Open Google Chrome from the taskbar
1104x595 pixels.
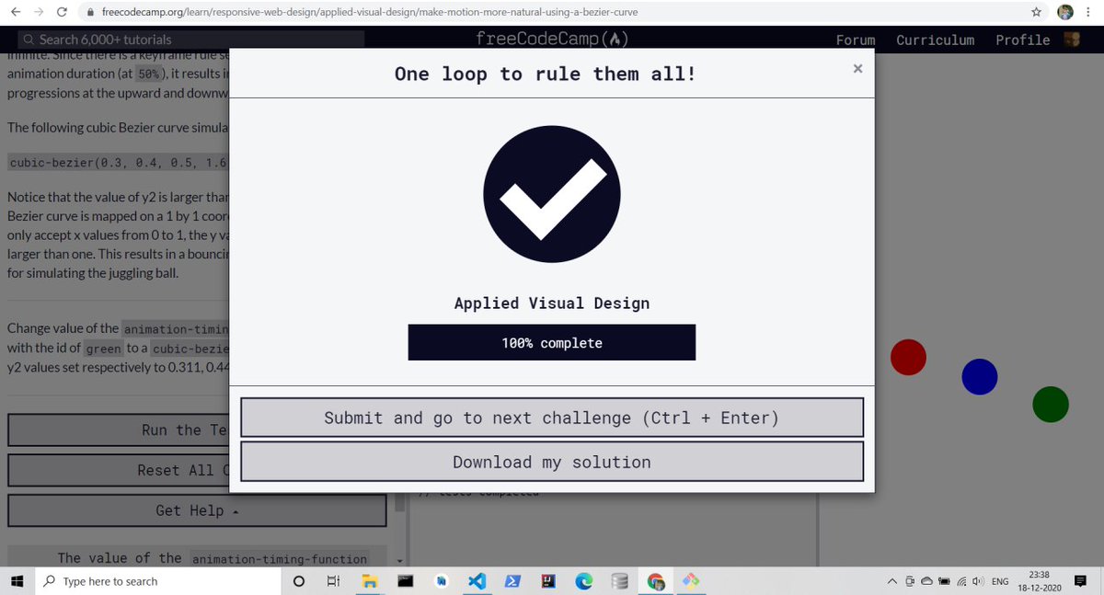656,581
